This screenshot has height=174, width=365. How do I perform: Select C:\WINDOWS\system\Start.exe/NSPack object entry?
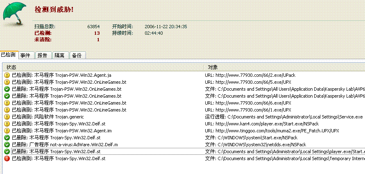pos(251,138)
